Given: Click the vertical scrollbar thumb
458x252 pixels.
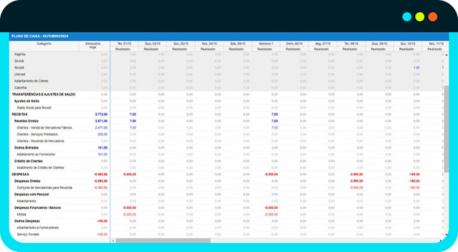Looking at the screenshot, I should click(x=446, y=129).
